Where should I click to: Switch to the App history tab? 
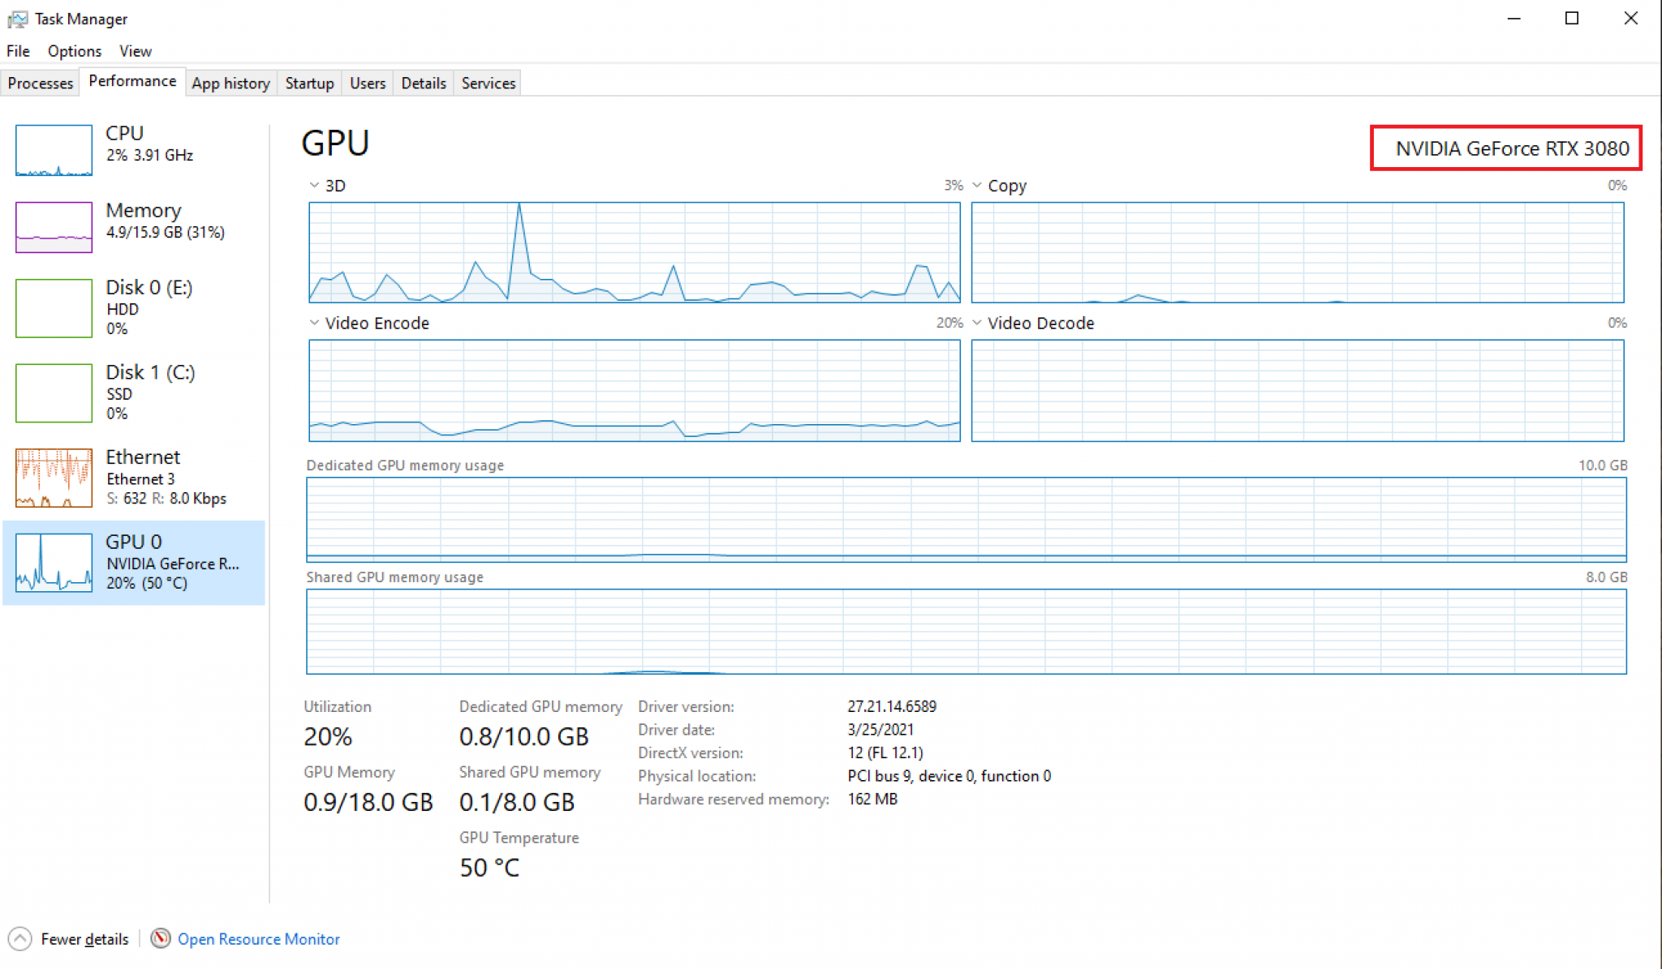pyautogui.click(x=230, y=83)
